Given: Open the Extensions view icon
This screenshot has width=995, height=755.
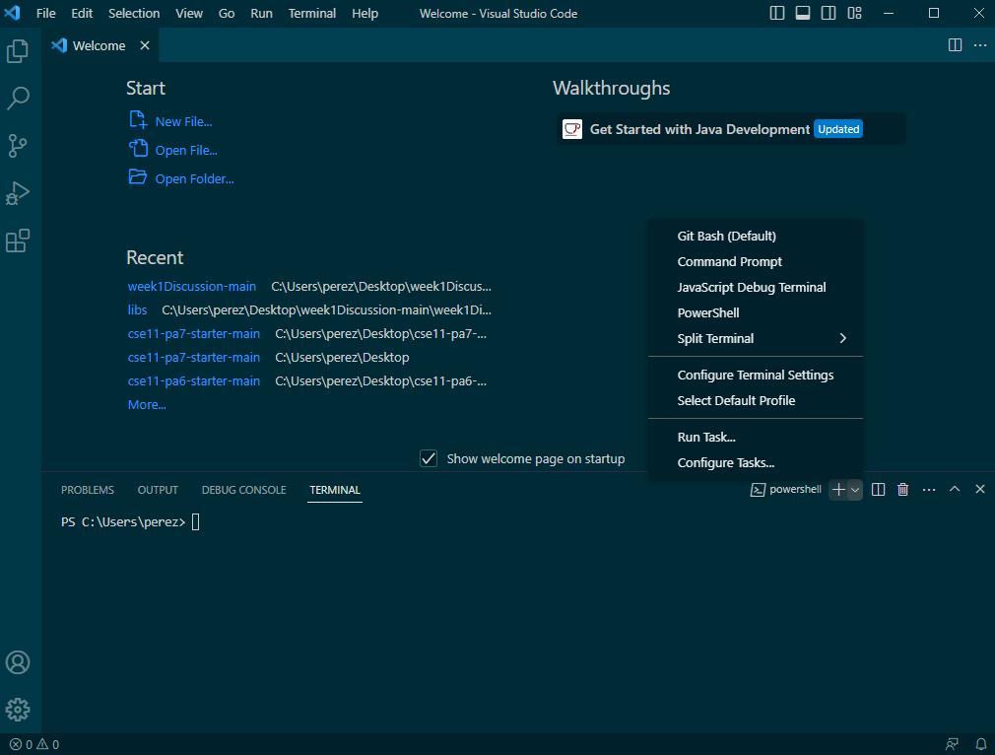Looking at the screenshot, I should point(18,240).
